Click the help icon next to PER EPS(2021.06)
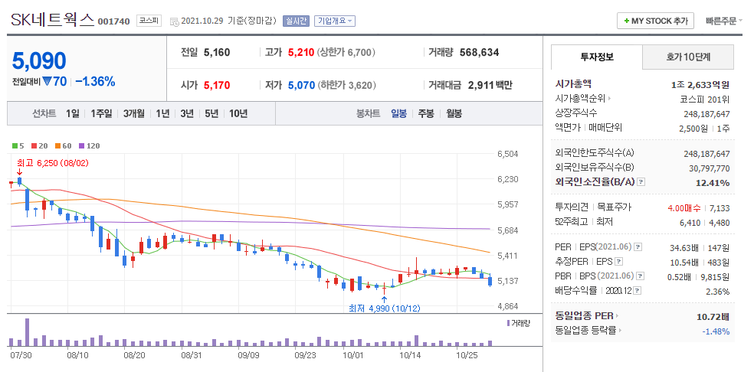Image resolution: width=754 pixels, height=372 pixels. tap(638, 247)
